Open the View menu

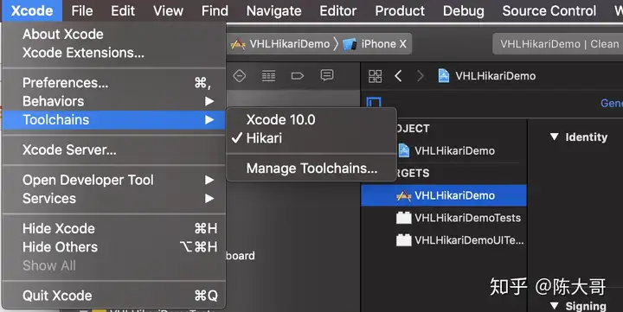click(168, 10)
